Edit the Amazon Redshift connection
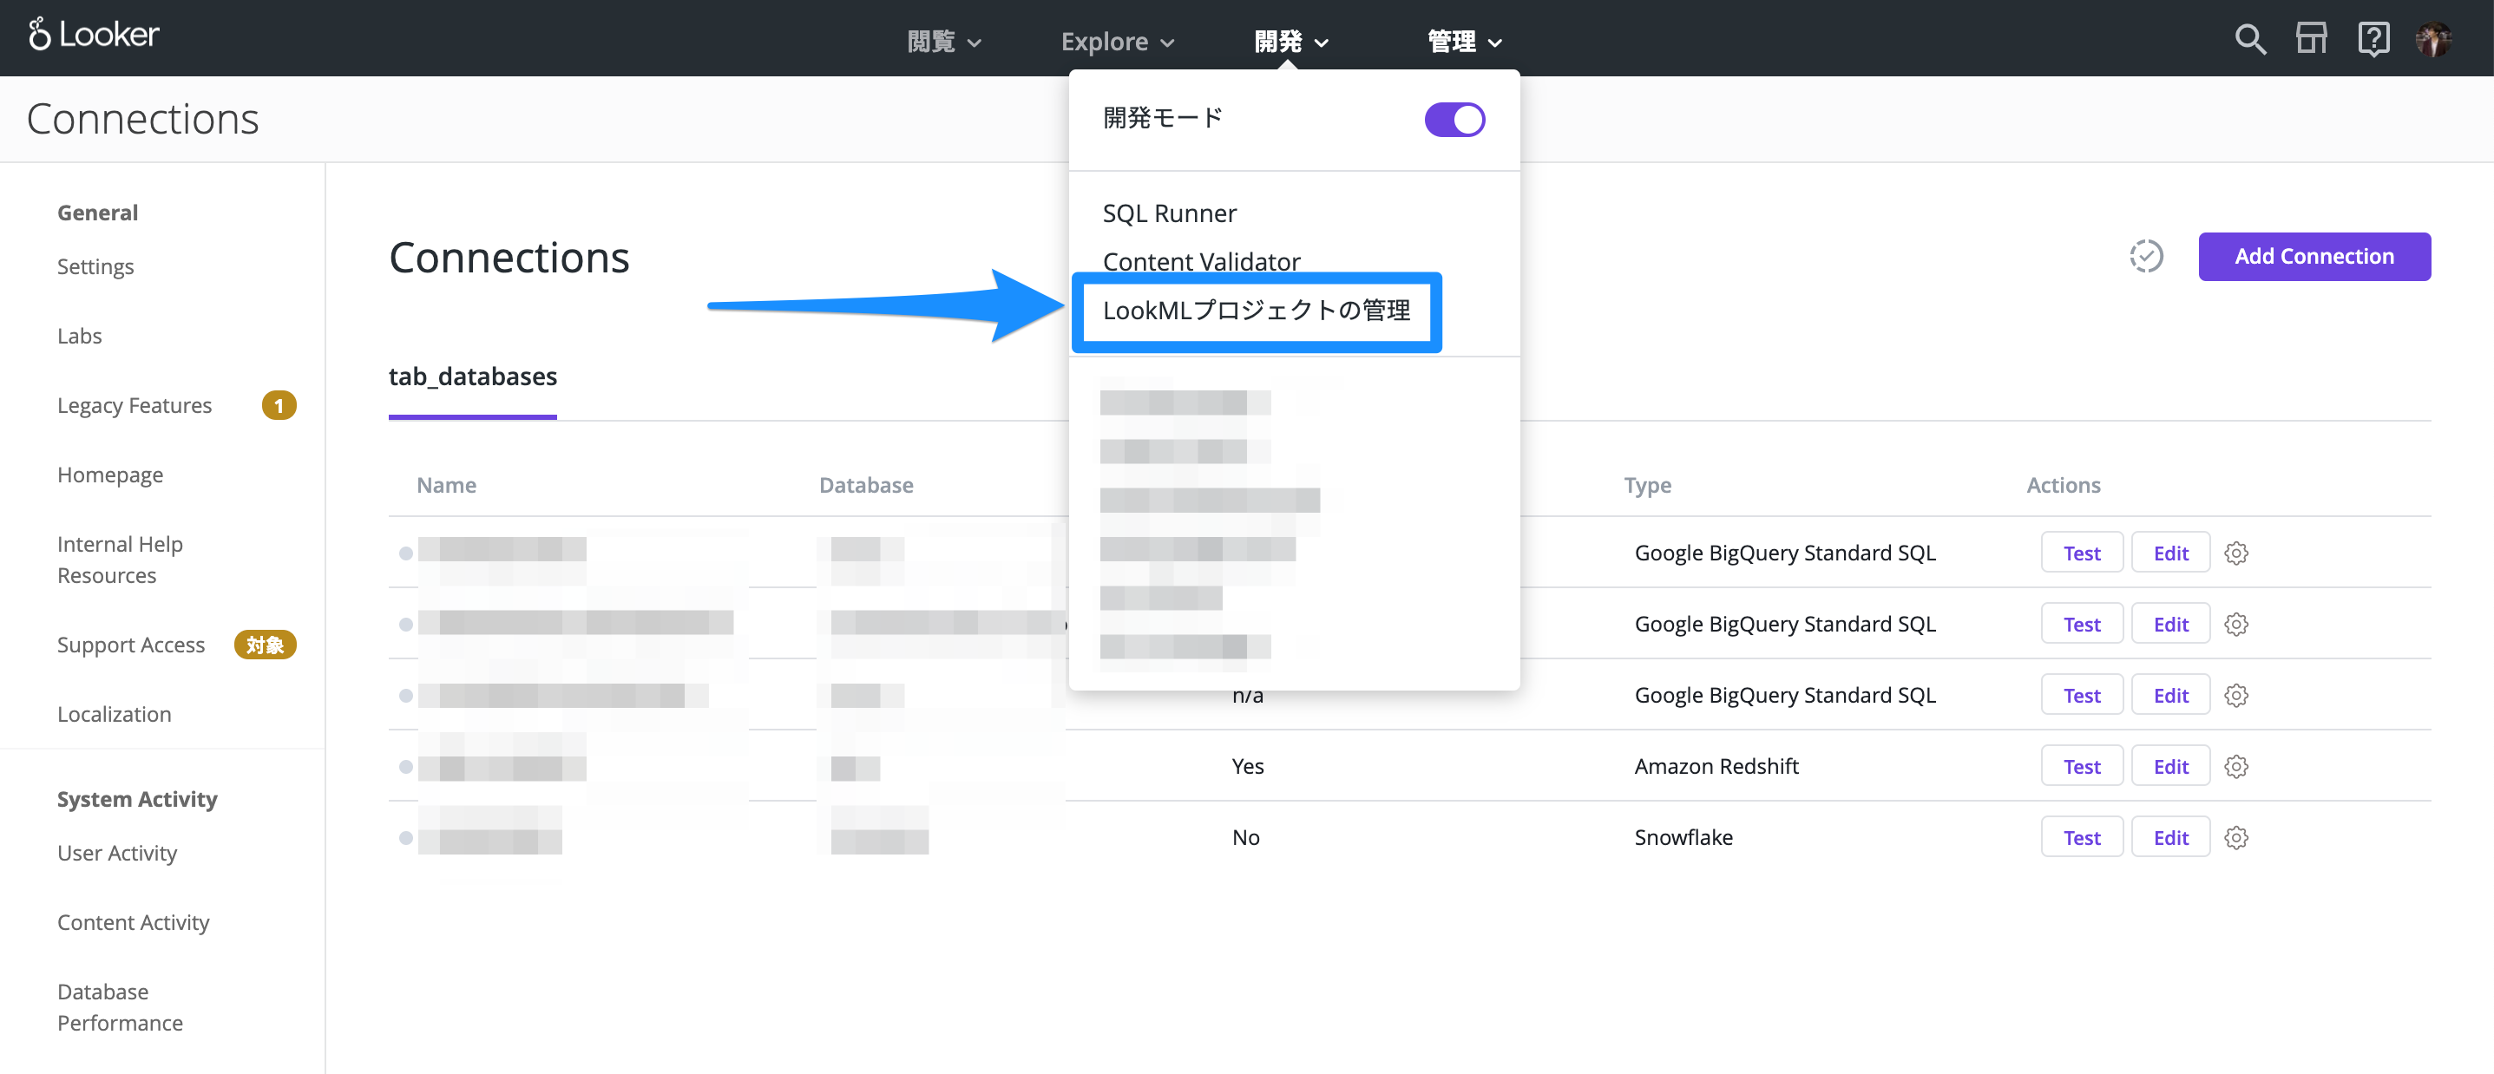The width and height of the screenshot is (2494, 1074). [2169, 766]
